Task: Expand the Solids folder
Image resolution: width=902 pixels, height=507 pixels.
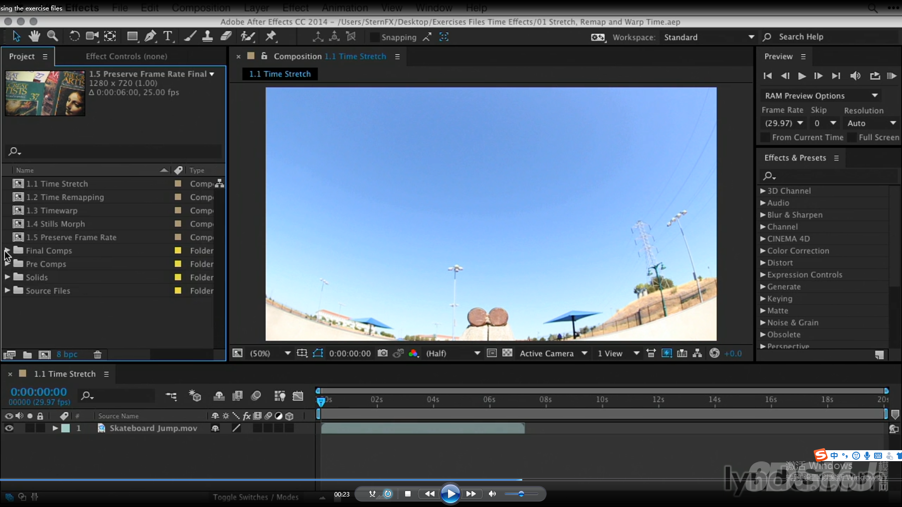Action: coord(7,277)
